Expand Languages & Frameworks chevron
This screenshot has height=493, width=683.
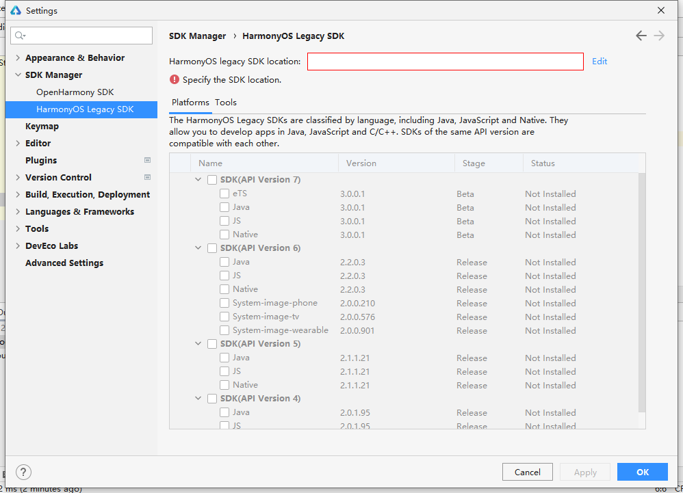click(x=18, y=211)
